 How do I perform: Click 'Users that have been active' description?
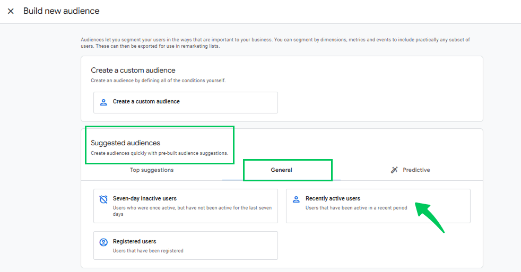[x=356, y=208]
